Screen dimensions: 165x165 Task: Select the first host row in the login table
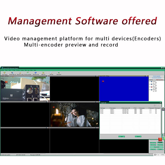pyautogui.click(x=130, y=110)
